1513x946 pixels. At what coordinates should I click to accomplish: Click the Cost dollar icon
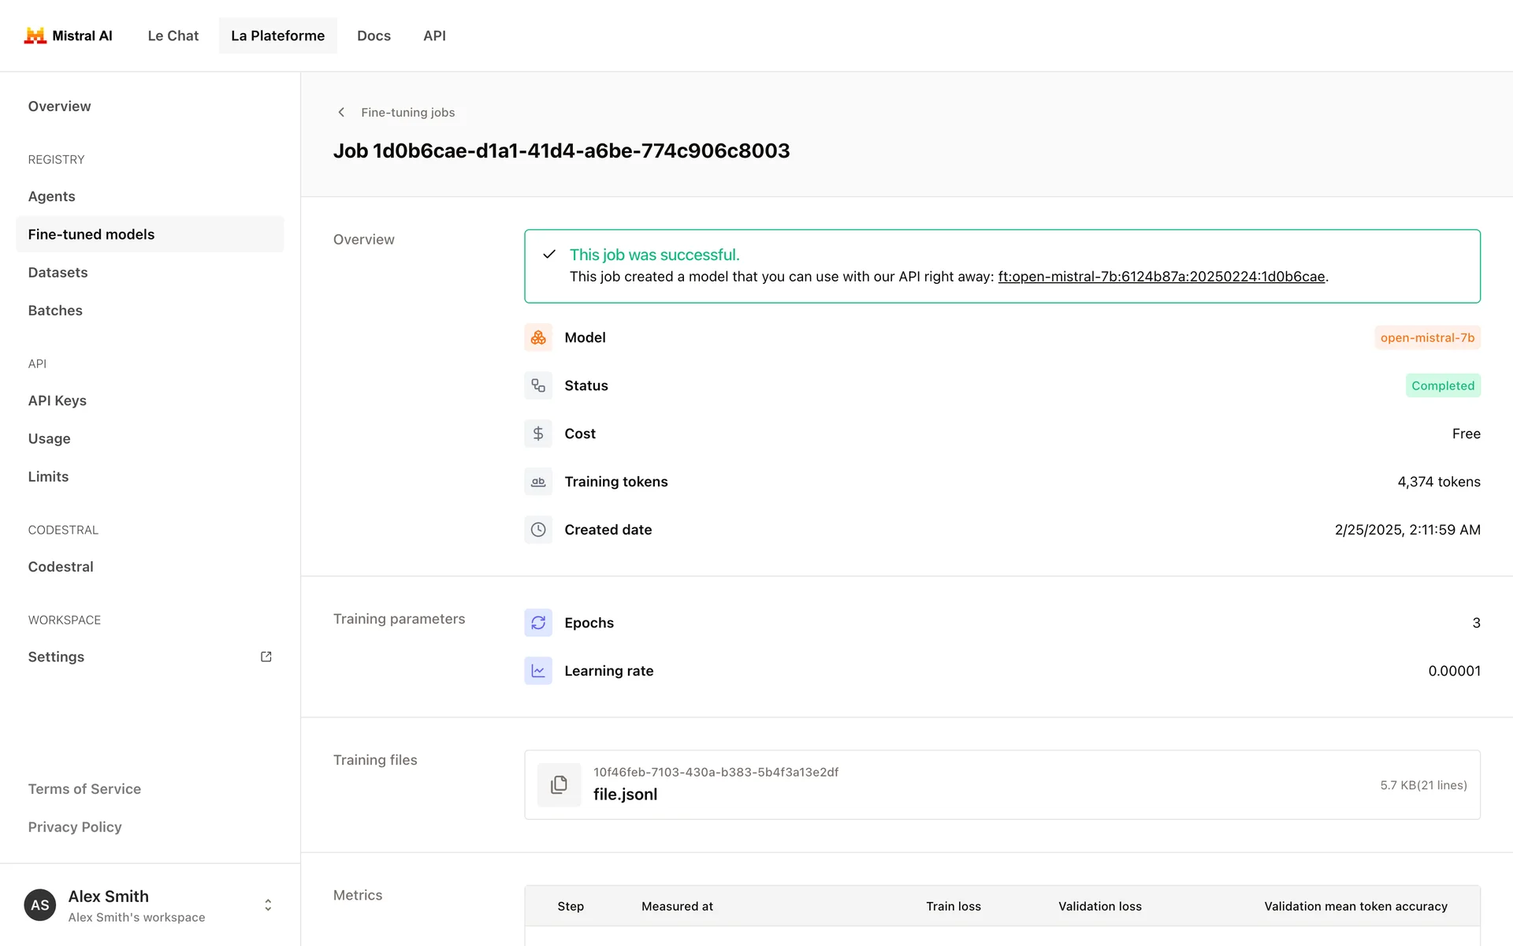click(538, 434)
